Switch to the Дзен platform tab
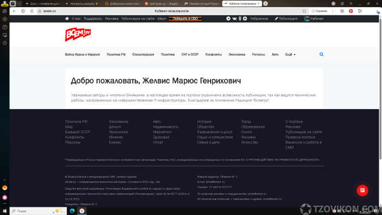The image size is (382, 215). [x=43, y=4]
